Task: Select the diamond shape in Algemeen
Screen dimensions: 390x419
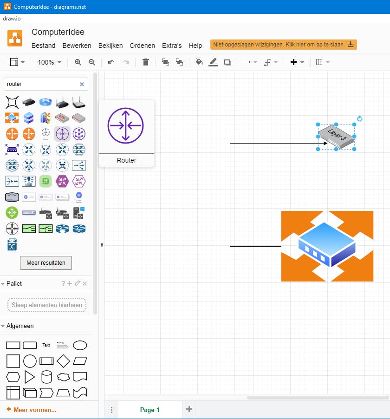Action: tap(63, 361)
